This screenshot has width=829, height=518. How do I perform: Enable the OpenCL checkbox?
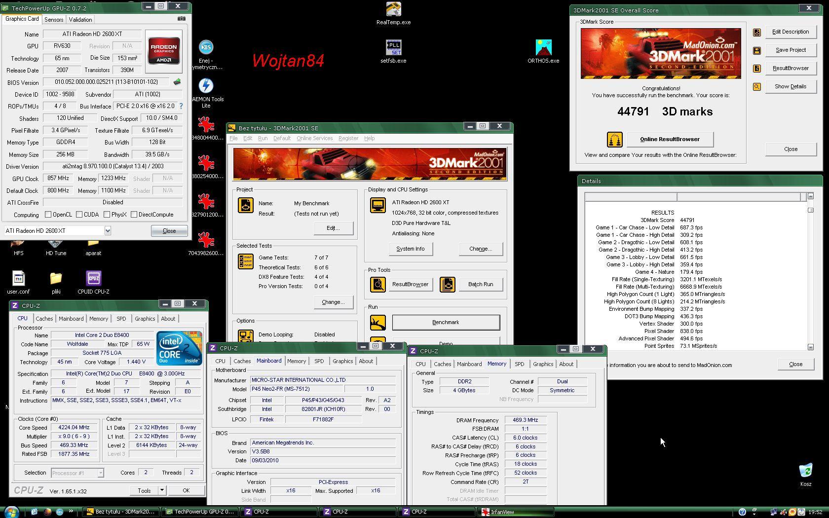point(48,215)
